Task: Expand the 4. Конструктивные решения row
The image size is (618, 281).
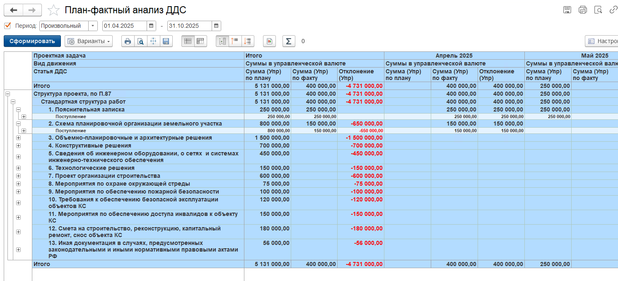Action: tap(18, 145)
